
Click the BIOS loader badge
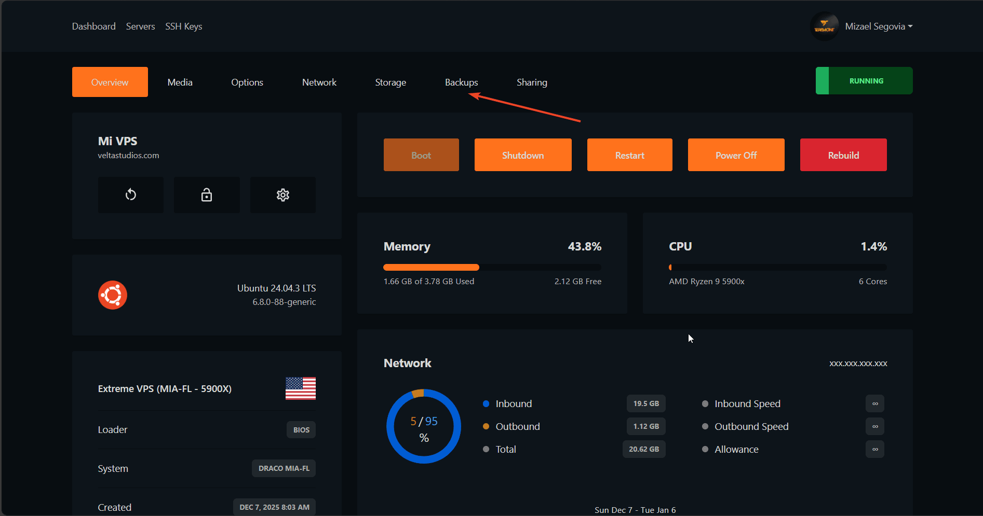point(301,430)
